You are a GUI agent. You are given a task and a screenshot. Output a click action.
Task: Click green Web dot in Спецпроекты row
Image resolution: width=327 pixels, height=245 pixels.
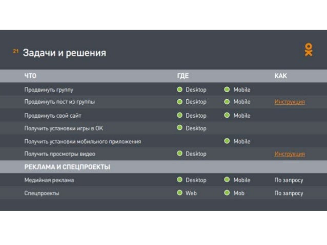[179, 193]
